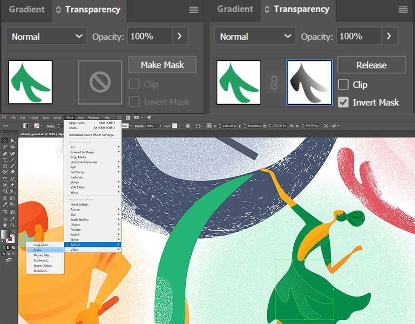Select the Mesh tool
Viewport: 415px width, 324px height.
5,198
